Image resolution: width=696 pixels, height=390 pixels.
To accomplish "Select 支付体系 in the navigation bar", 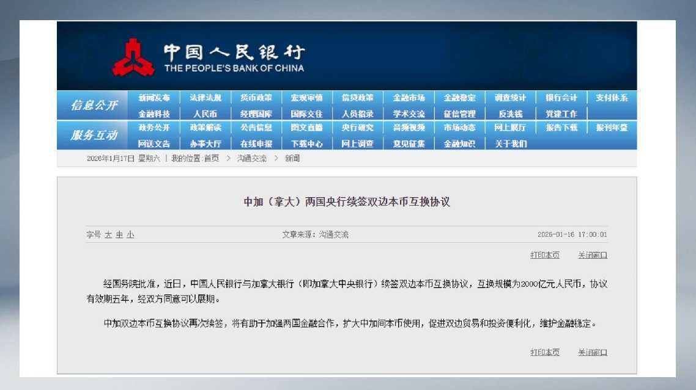I will [612, 98].
